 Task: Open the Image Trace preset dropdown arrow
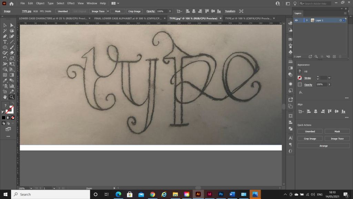108,11
